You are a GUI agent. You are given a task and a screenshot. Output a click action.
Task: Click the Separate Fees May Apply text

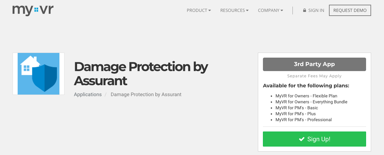pyautogui.click(x=314, y=76)
